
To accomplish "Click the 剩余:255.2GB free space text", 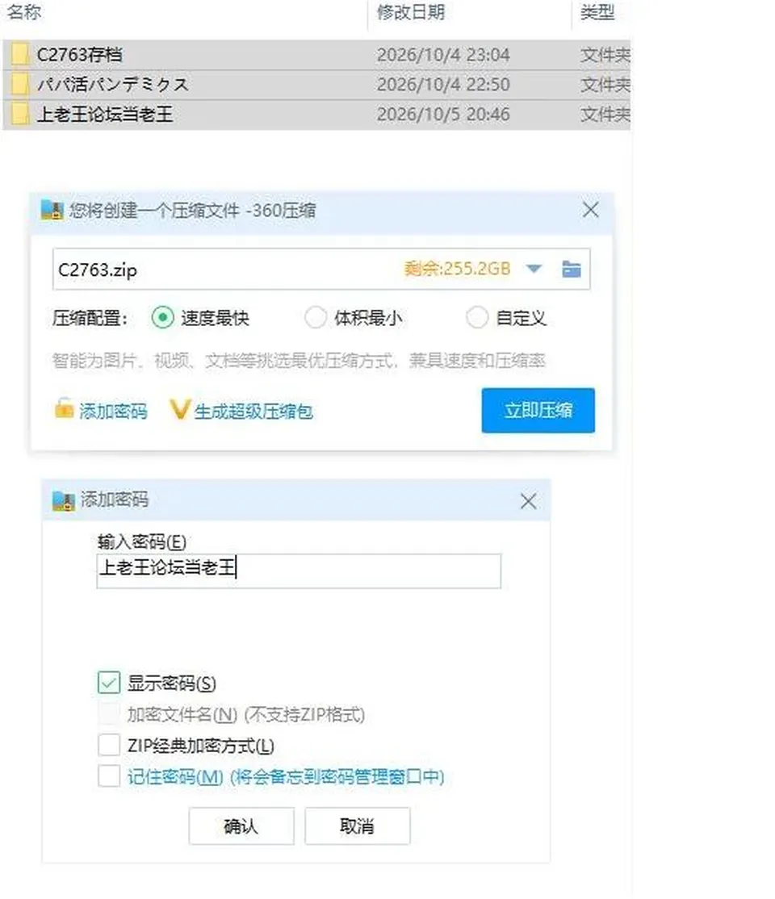I will (x=457, y=268).
